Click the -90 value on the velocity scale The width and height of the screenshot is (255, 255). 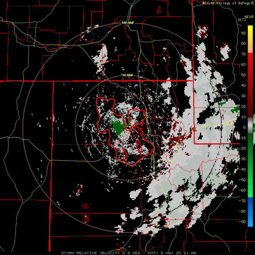click(x=242, y=222)
